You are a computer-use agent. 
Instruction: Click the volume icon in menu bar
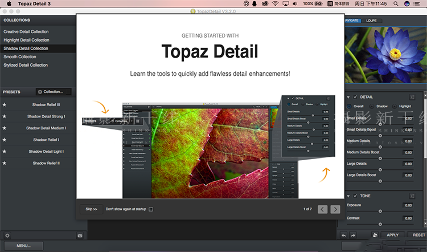295,3
